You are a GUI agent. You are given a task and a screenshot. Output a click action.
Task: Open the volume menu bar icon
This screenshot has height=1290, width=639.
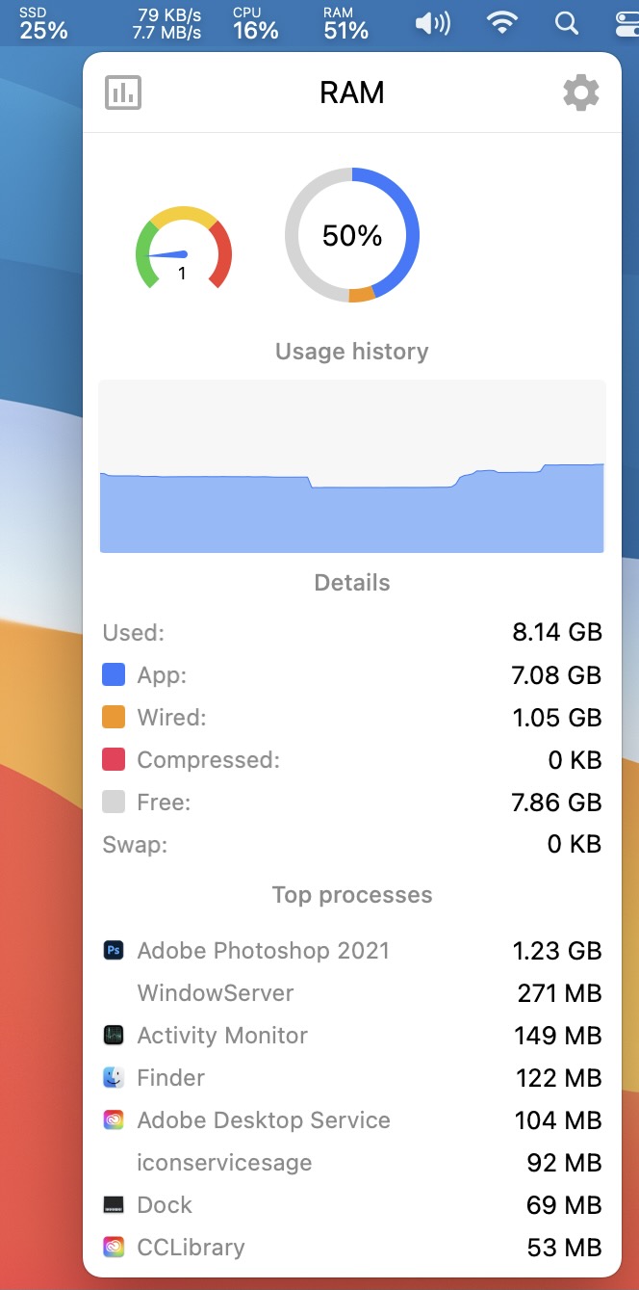(x=432, y=23)
